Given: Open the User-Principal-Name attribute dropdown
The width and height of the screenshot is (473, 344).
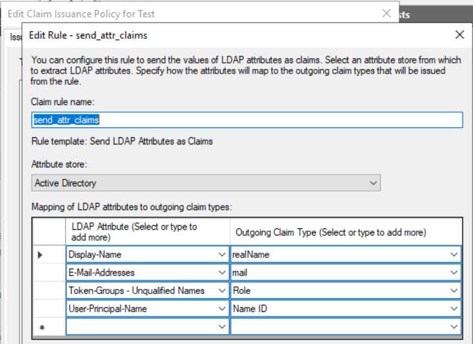Looking at the screenshot, I should click(221, 308).
